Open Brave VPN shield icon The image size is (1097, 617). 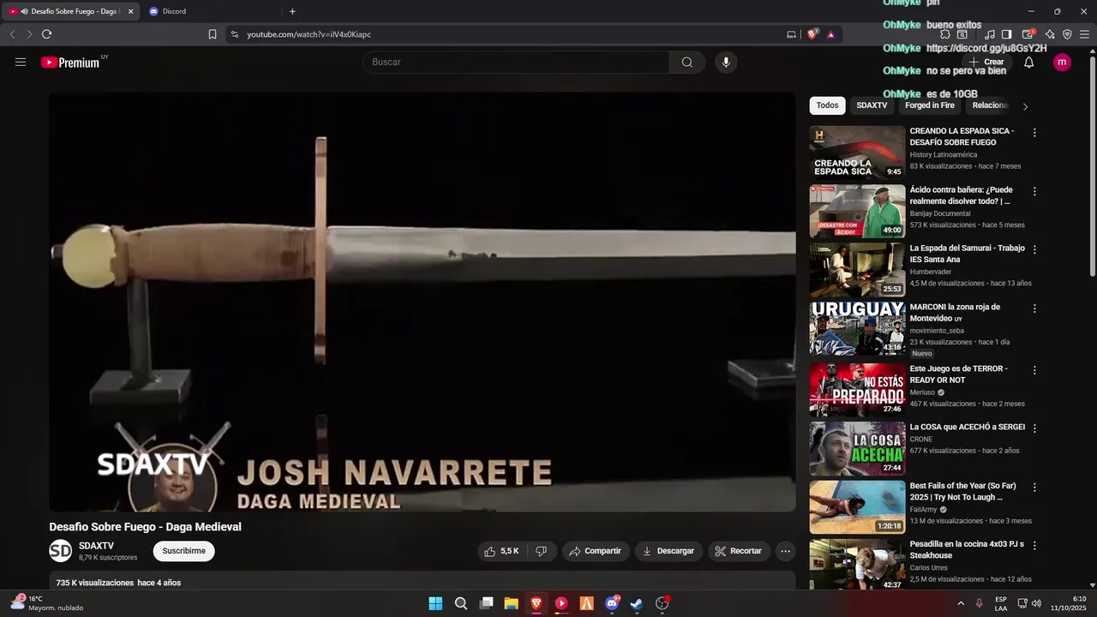coord(1067,34)
